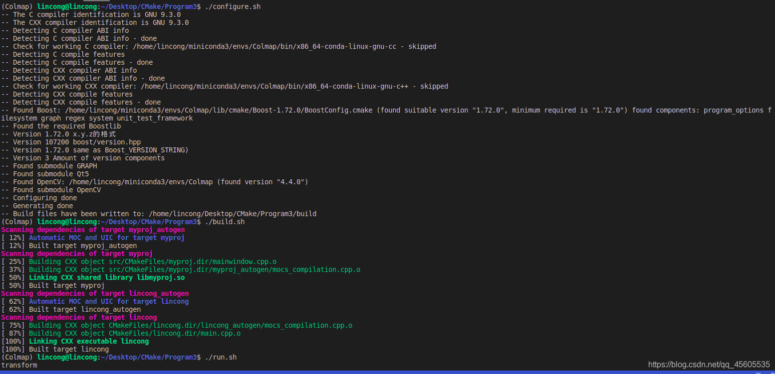Click 'Found submodule GRAPH' line
The width and height of the screenshot is (775, 374).
tap(49, 166)
